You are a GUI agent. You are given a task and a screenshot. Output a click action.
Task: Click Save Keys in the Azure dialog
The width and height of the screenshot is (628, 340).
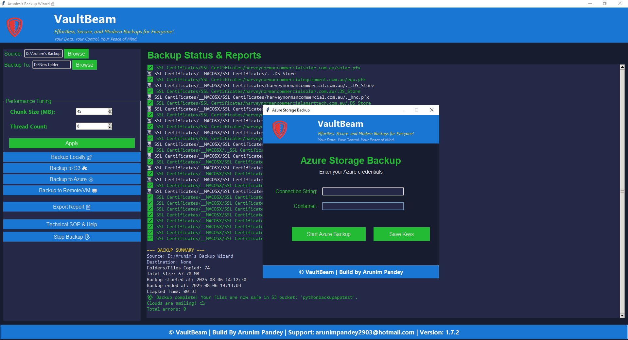pyautogui.click(x=401, y=234)
